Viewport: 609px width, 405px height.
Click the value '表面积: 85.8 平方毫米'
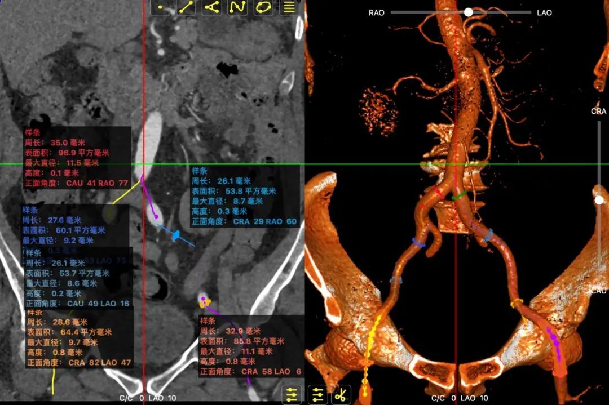click(242, 341)
